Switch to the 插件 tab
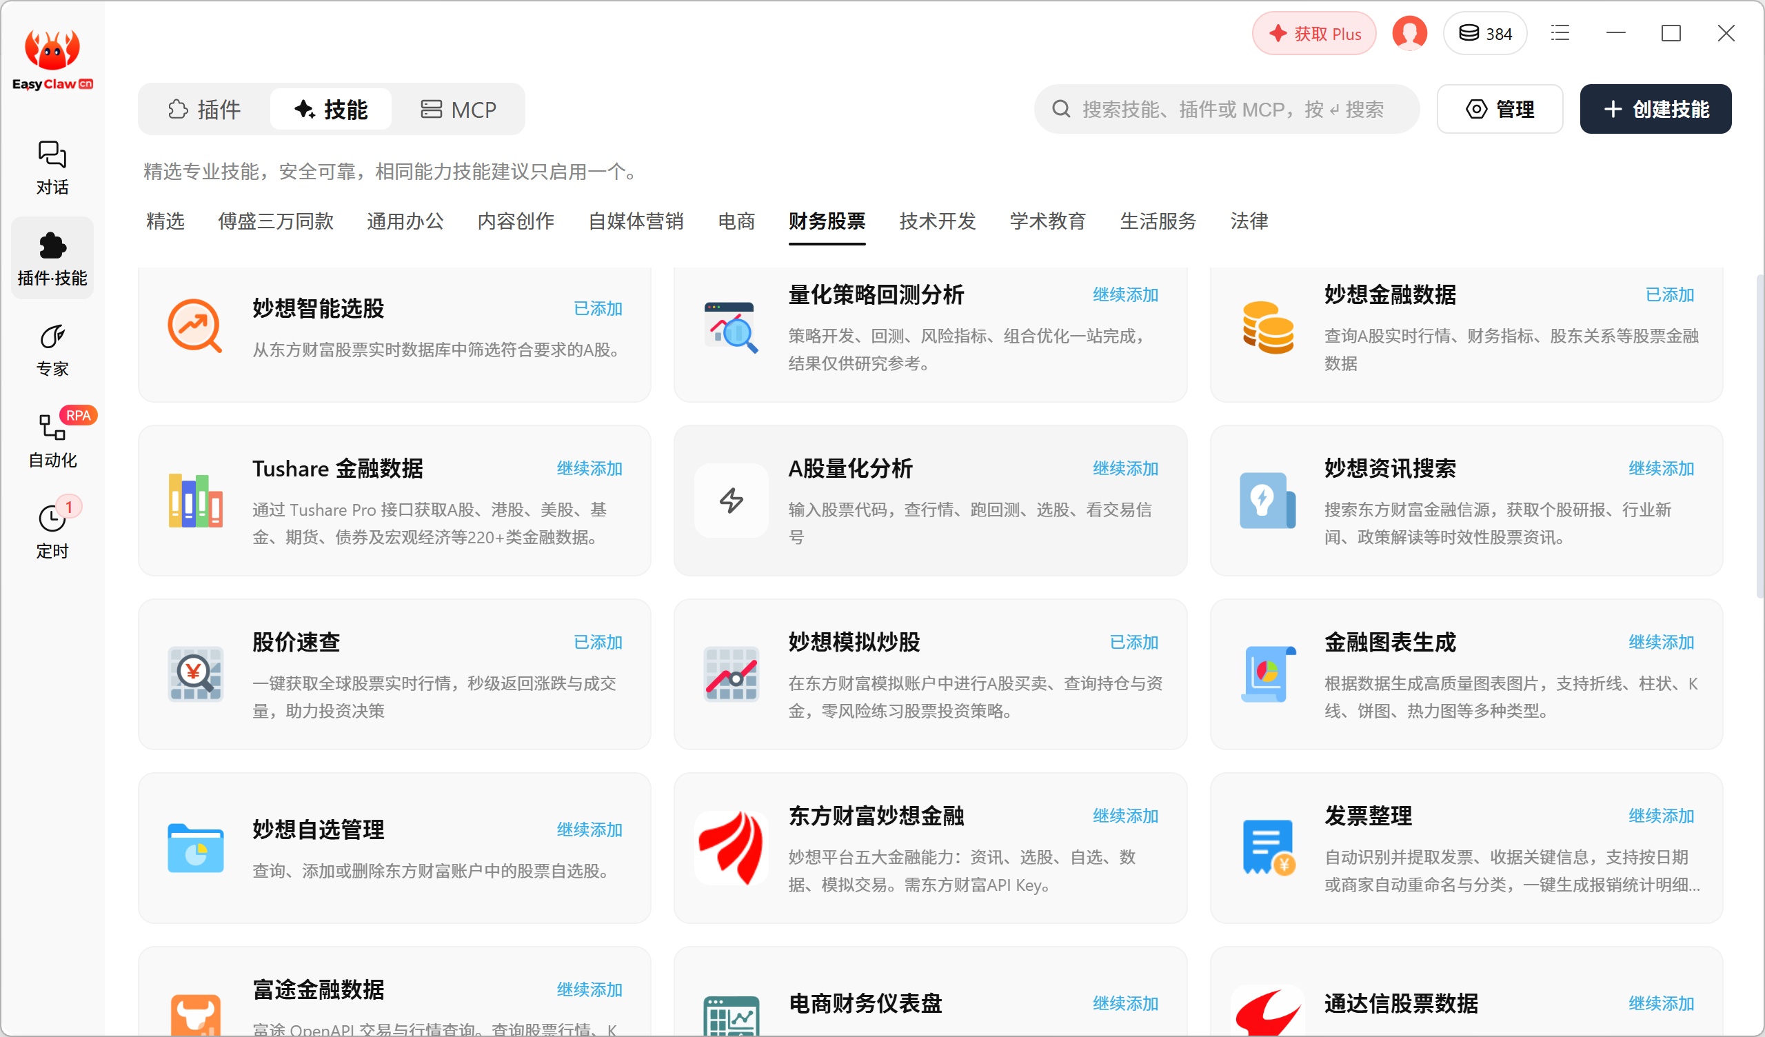 pos(205,110)
